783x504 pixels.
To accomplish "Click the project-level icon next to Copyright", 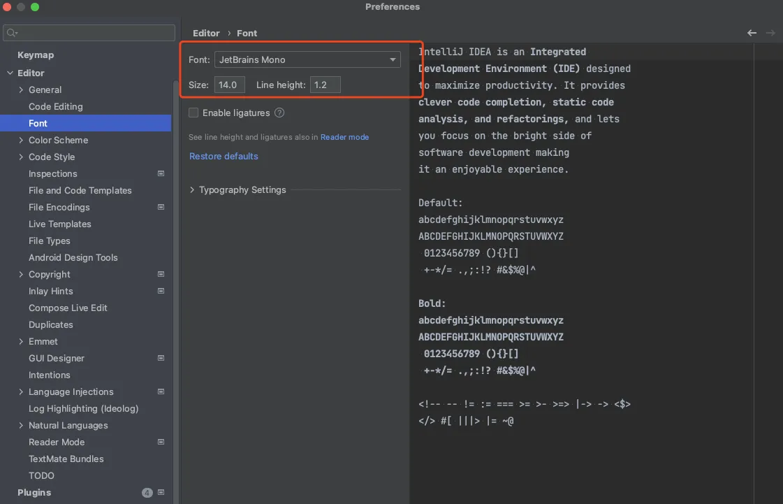I will click(x=161, y=274).
